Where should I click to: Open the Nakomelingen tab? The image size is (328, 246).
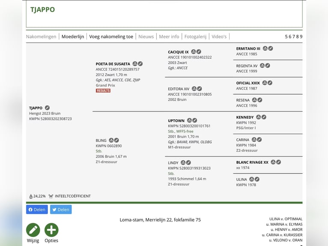tap(41, 36)
